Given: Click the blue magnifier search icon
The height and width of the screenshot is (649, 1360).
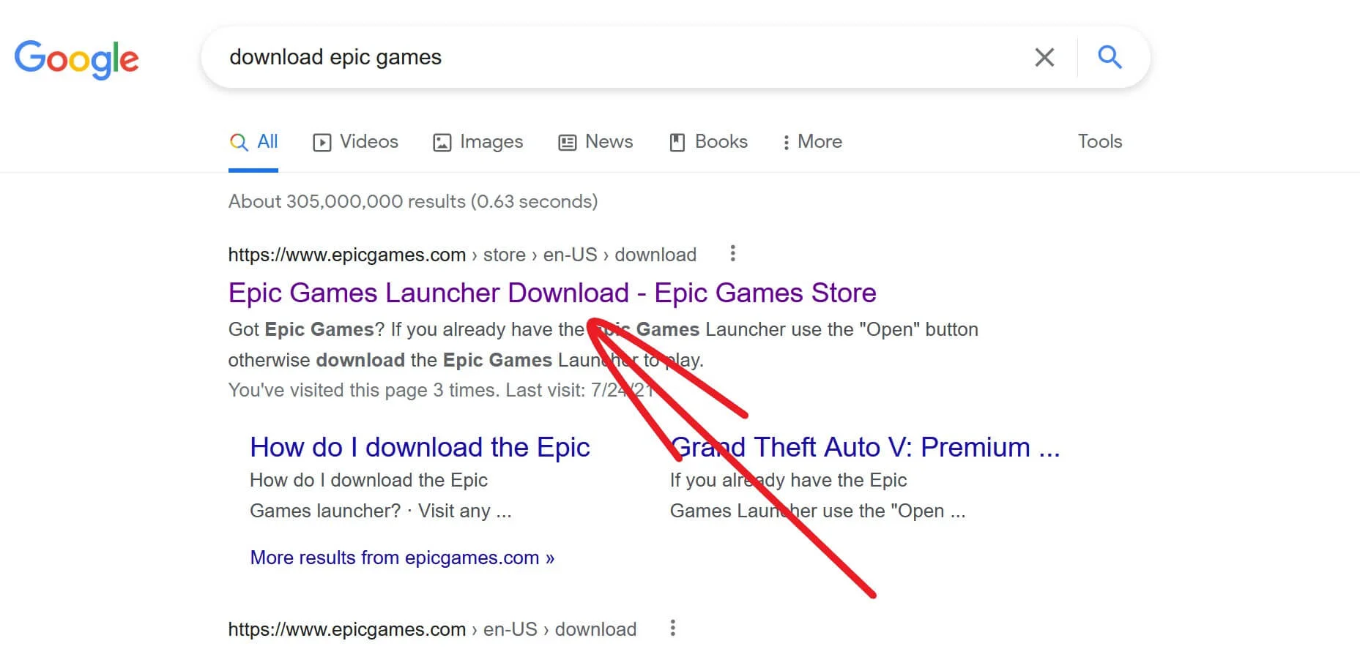Looking at the screenshot, I should (1110, 57).
